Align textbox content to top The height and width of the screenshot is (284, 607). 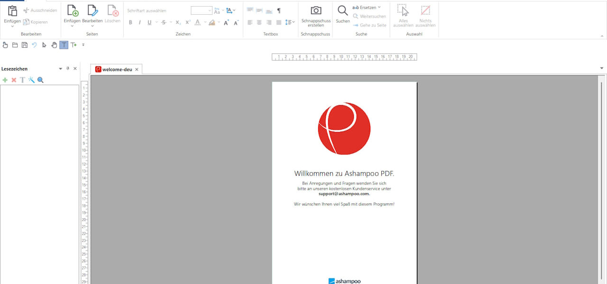click(250, 10)
